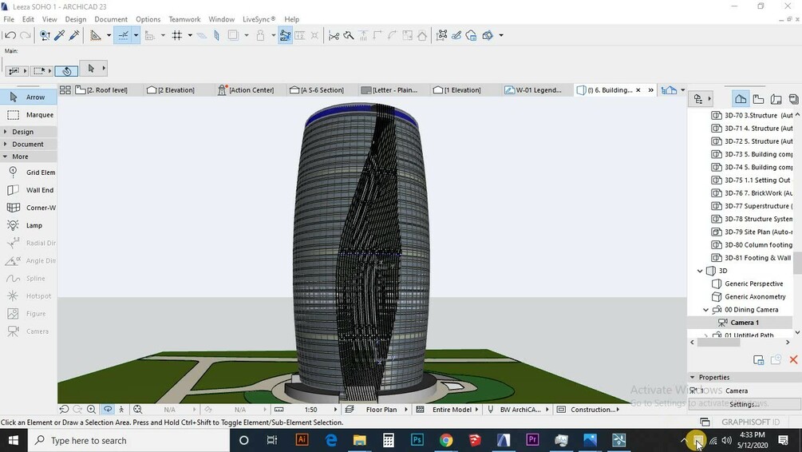
Task: Select the Lamp tool
Action: click(29, 225)
